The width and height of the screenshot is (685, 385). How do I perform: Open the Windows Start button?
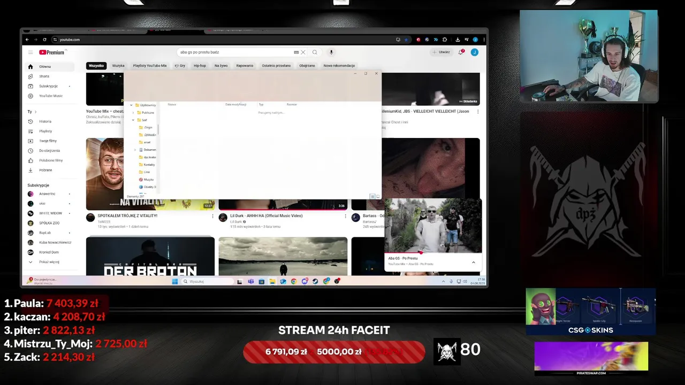[174, 281]
